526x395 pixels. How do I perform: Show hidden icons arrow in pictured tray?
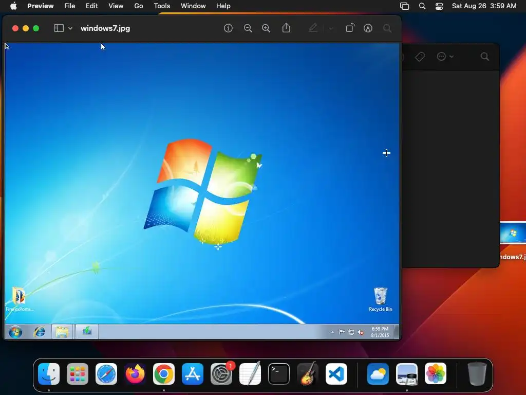(x=332, y=332)
